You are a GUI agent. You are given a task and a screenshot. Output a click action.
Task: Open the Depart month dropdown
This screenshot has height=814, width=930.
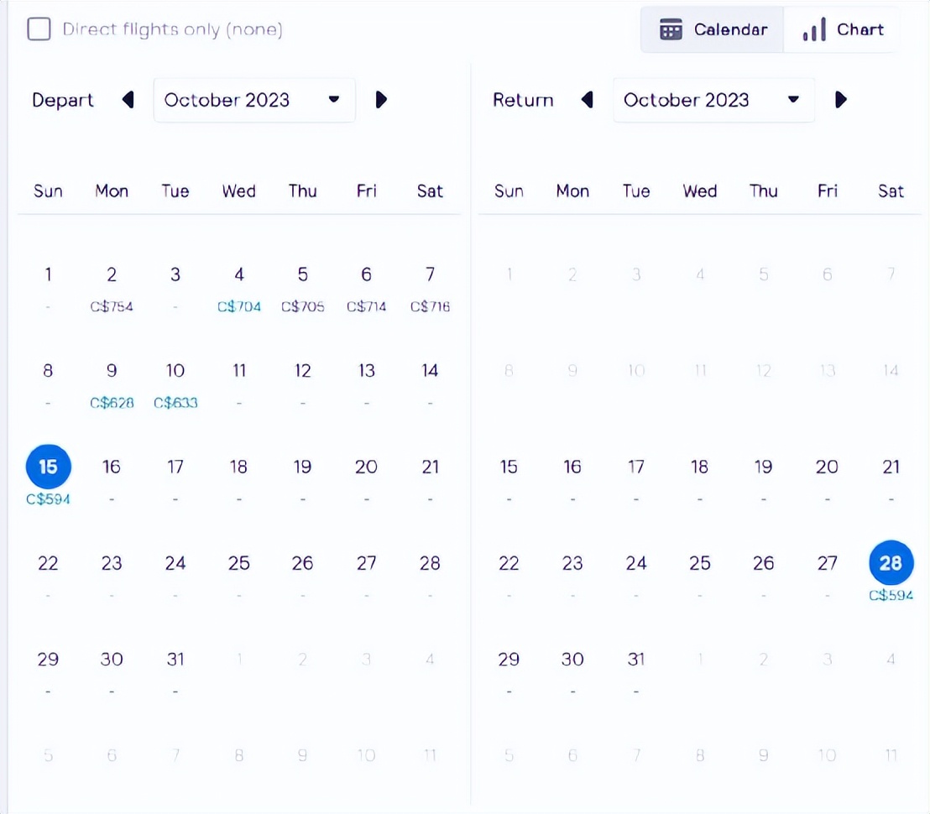click(x=253, y=100)
